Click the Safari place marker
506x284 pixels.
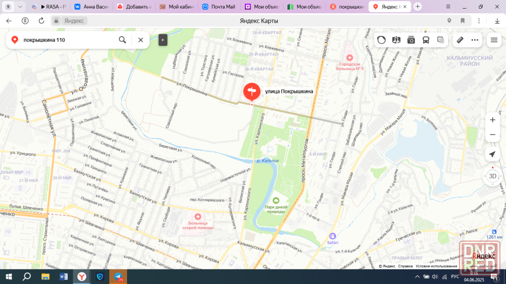[x=332, y=236]
